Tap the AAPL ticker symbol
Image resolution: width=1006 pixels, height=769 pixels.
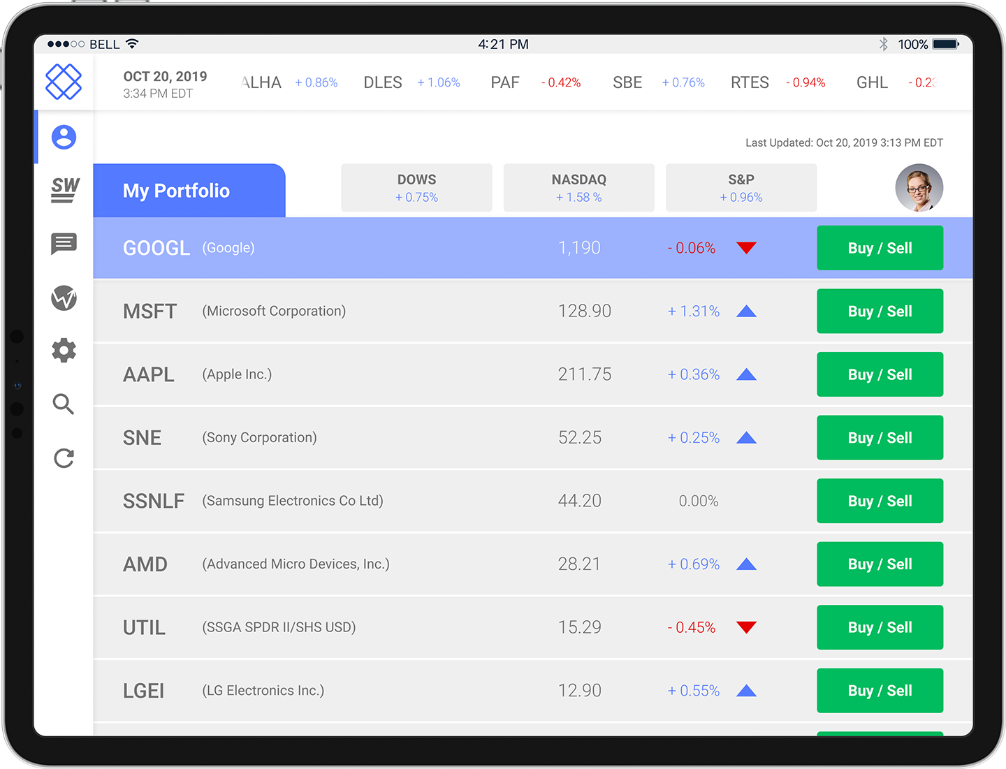coord(149,374)
